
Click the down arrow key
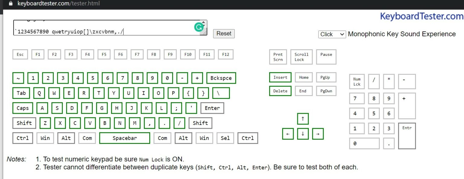(x=303, y=134)
